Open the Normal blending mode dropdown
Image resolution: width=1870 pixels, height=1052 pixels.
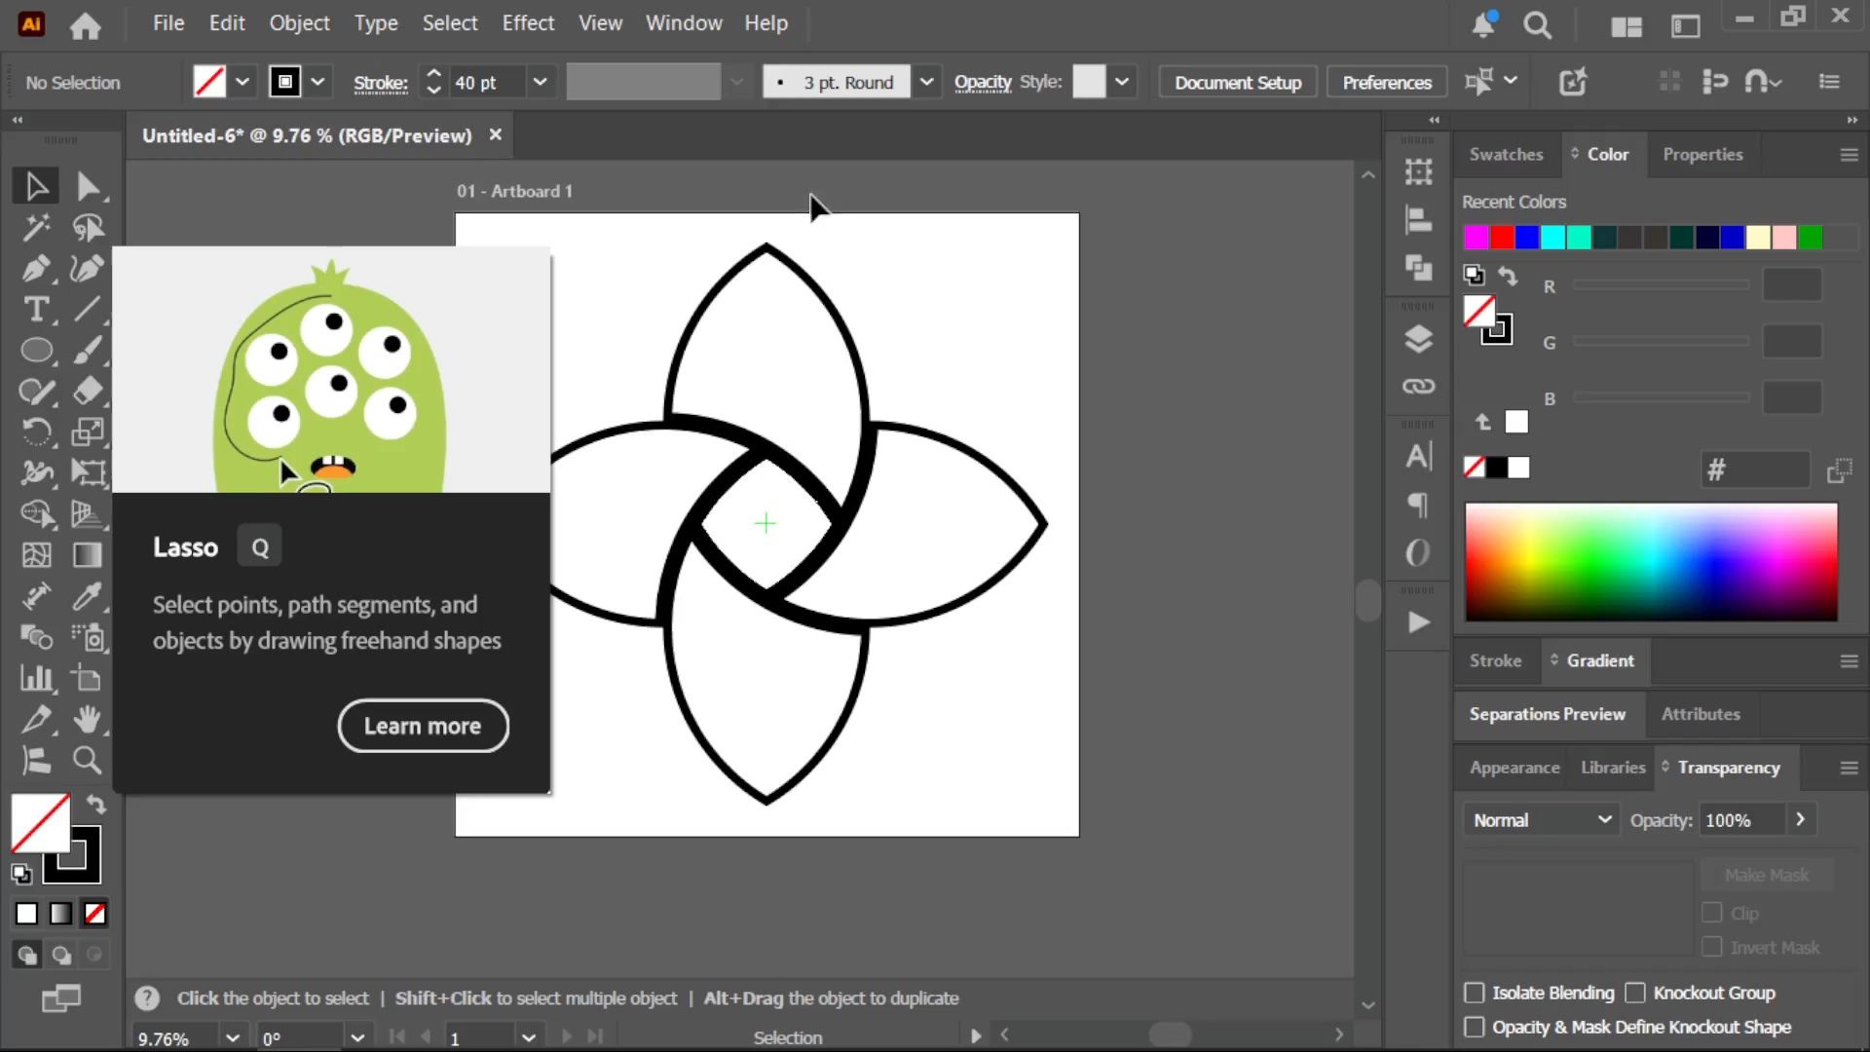click(1541, 820)
